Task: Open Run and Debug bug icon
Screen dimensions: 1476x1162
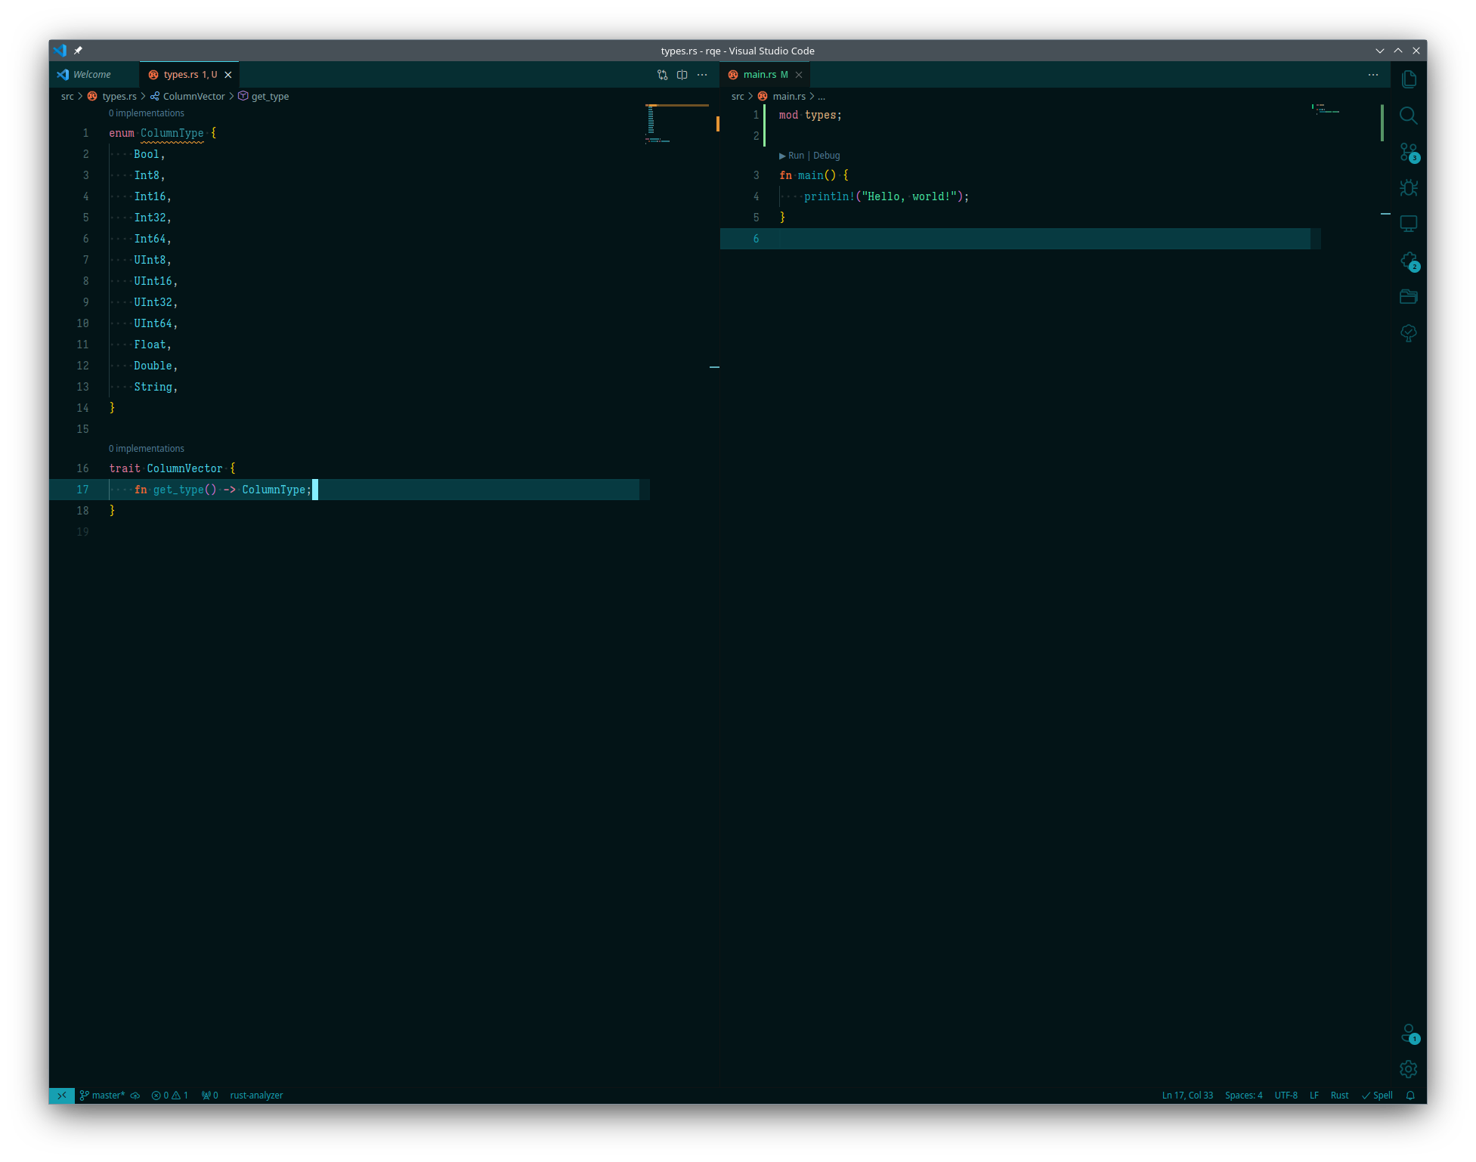Action: click(x=1409, y=188)
